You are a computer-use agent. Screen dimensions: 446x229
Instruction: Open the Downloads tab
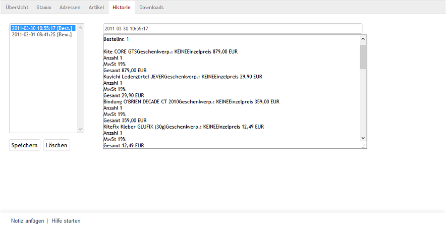tap(151, 8)
